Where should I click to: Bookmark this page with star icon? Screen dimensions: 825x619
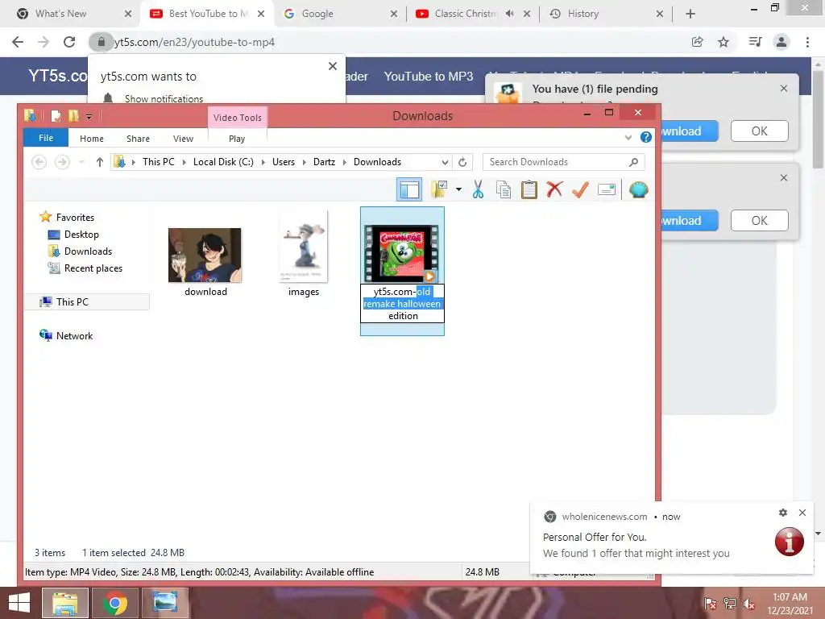coord(723,42)
